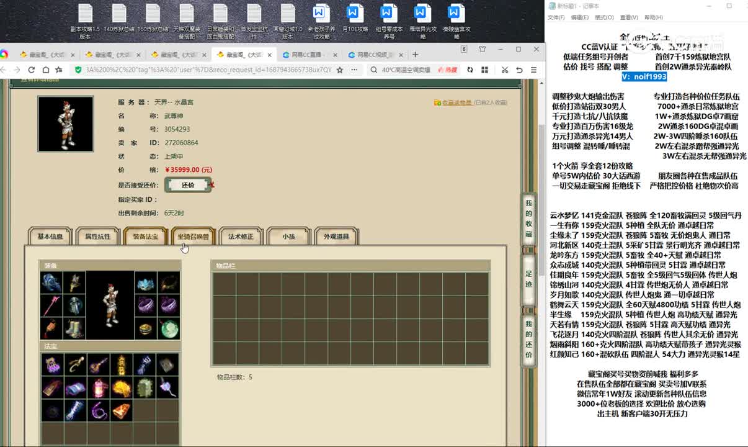Close the 网易CC直播 browser tab
Viewport: 748px width, 447px height.
[x=336, y=55]
